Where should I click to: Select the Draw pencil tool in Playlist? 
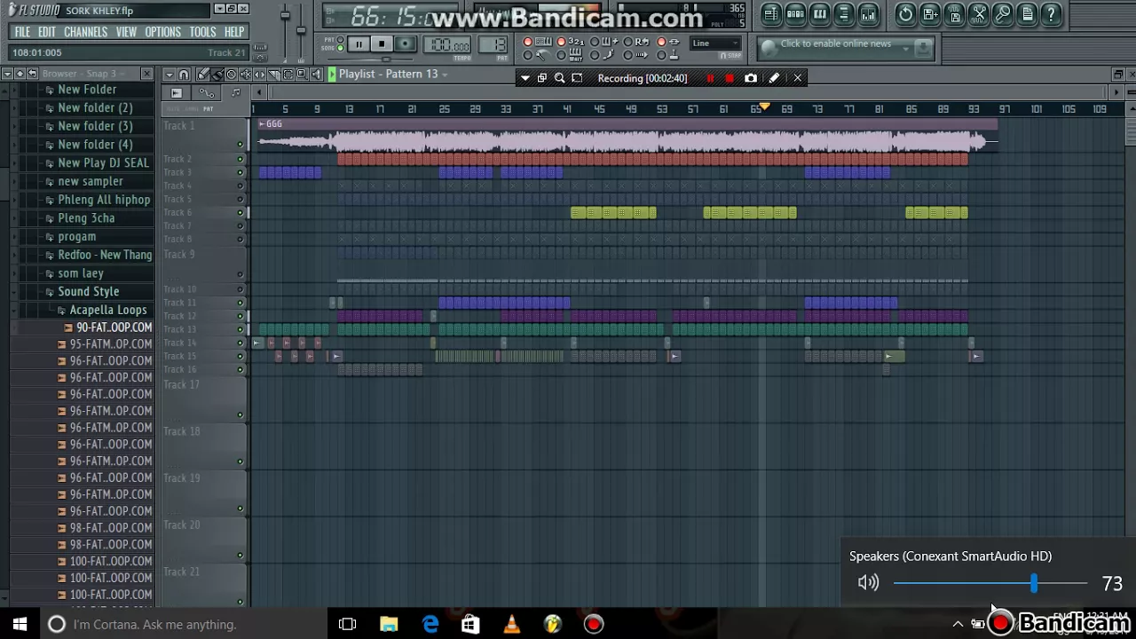[203, 75]
